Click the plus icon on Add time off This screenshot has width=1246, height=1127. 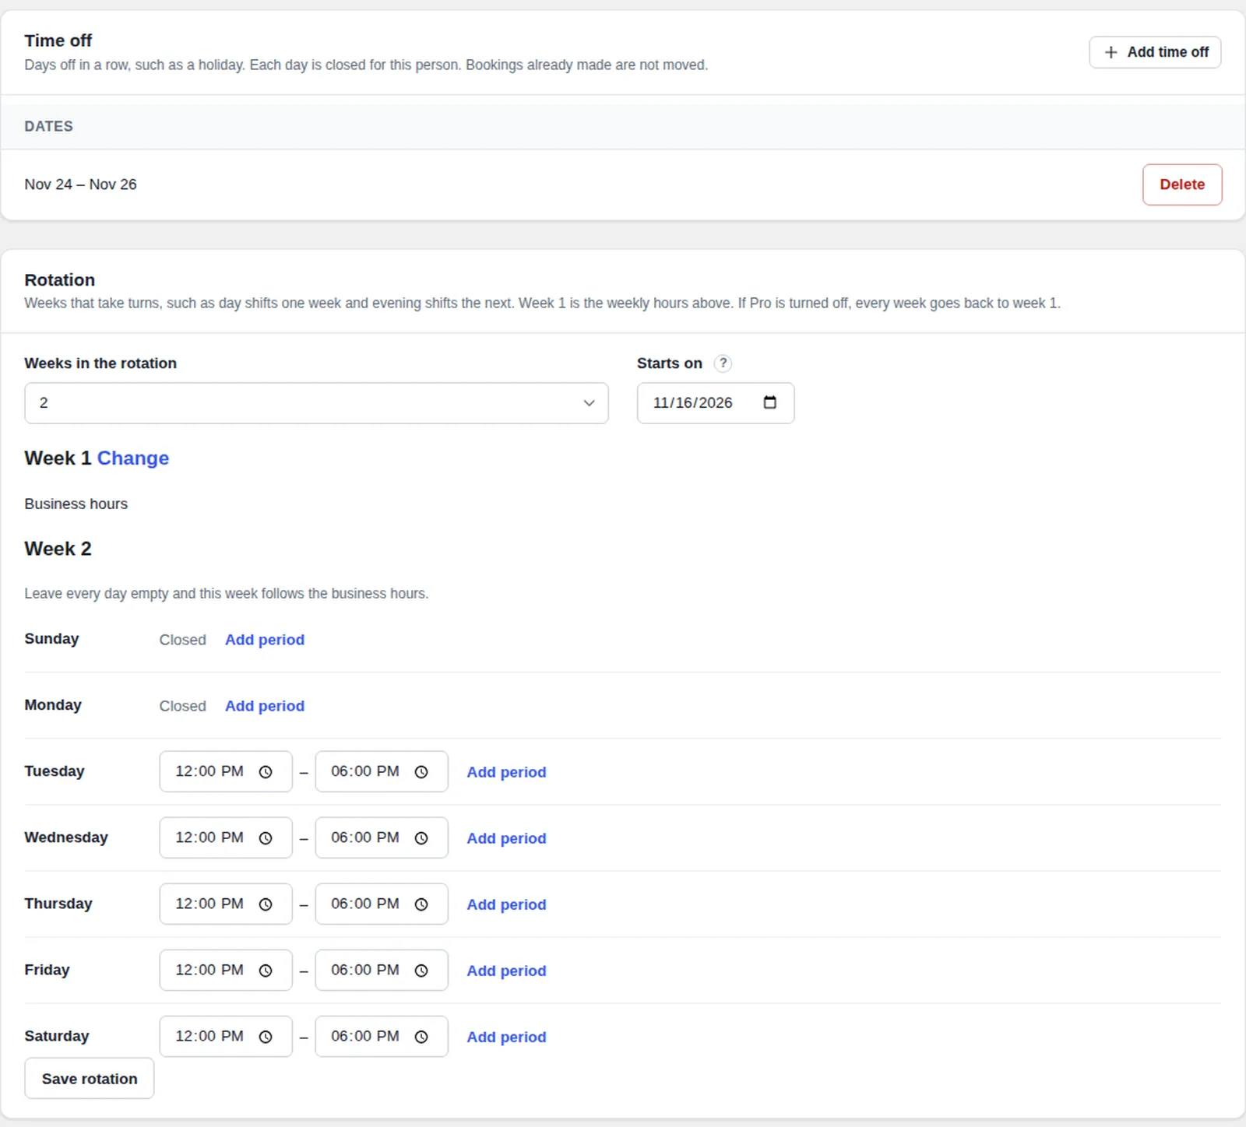coord(1111,52)
